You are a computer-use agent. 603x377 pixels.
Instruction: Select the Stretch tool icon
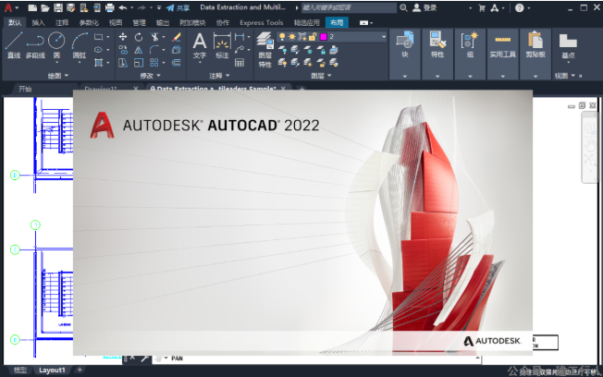[x=123, y=62]
